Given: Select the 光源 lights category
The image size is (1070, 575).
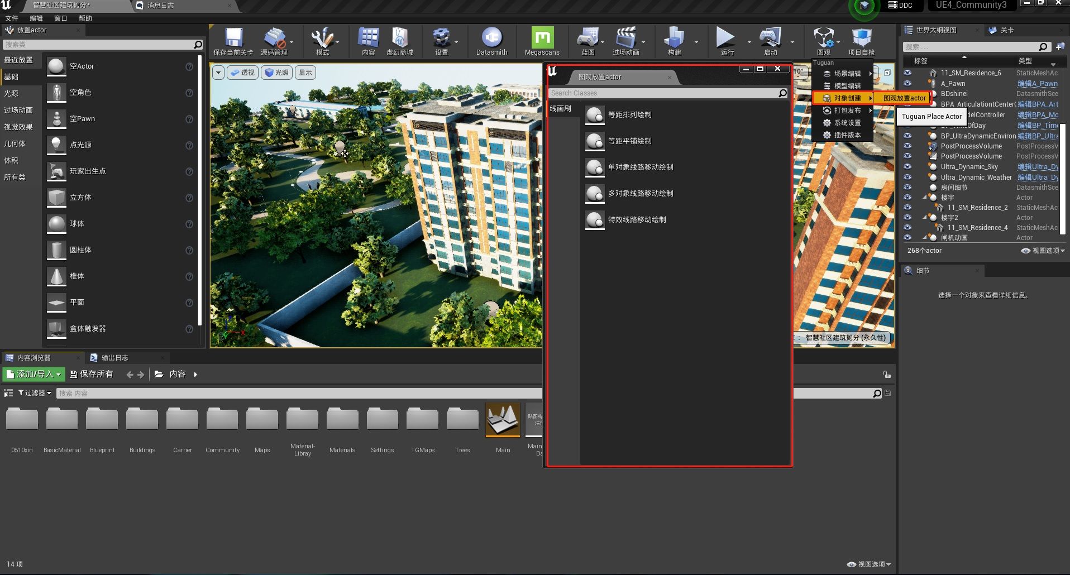Looking at the screenshot, I should coord(11,93).
